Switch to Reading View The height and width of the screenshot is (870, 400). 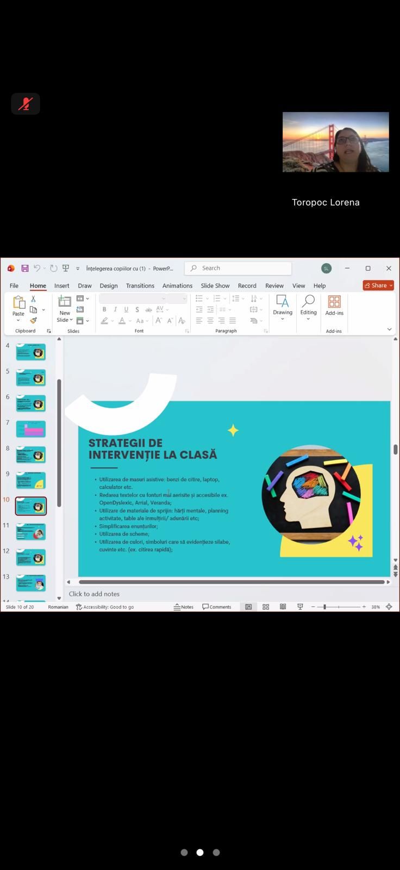[283, 607]
